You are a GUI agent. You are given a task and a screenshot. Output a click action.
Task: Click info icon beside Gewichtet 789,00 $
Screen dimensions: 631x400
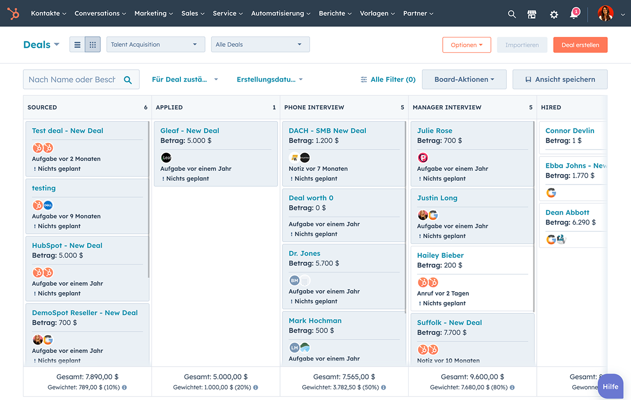[x=124, y=388]
